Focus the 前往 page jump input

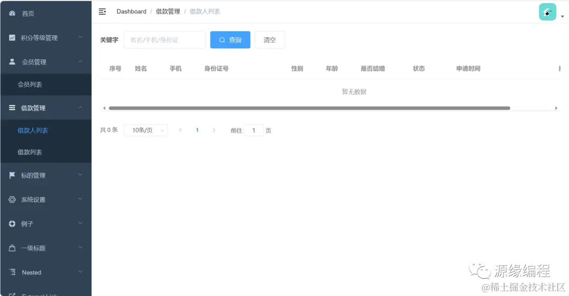[x=253, y=130]
